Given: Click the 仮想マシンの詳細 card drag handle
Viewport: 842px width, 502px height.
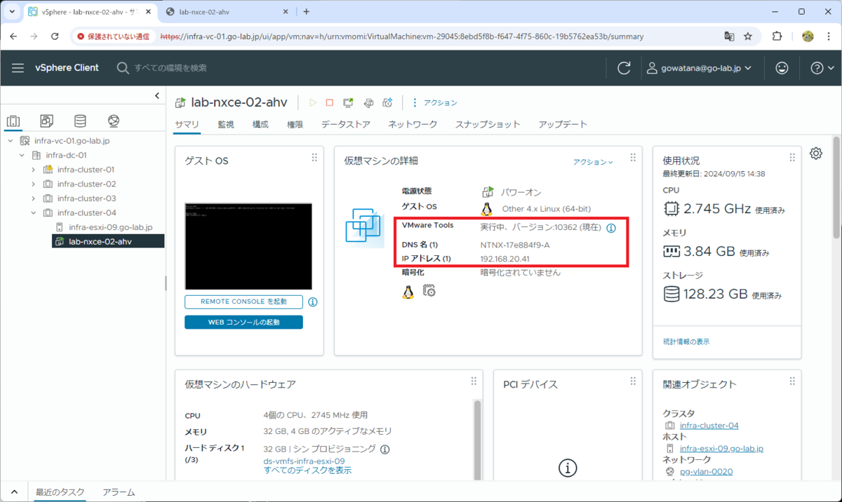Looking at the screenshot, I should click(633, 158).
